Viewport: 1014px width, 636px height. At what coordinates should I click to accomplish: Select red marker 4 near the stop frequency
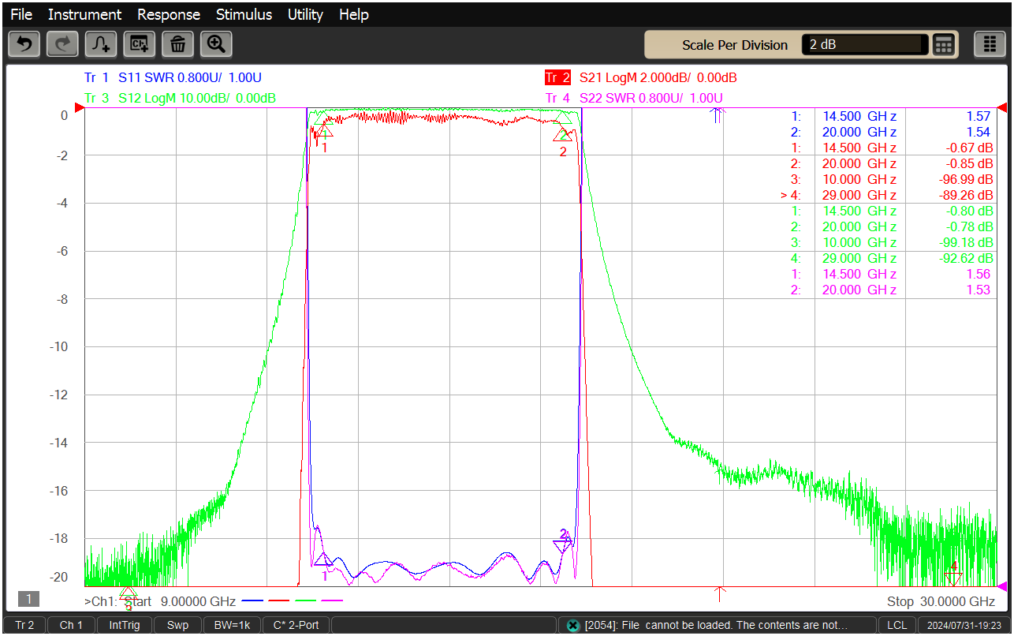coord(953,579)
